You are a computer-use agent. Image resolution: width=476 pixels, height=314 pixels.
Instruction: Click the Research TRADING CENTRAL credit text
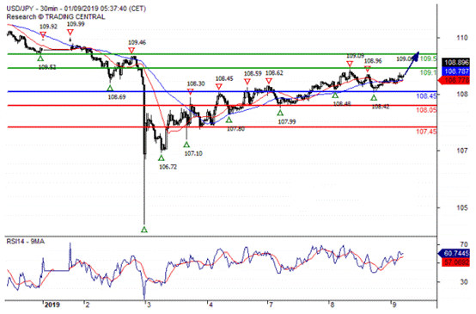[x=56, y=16]
